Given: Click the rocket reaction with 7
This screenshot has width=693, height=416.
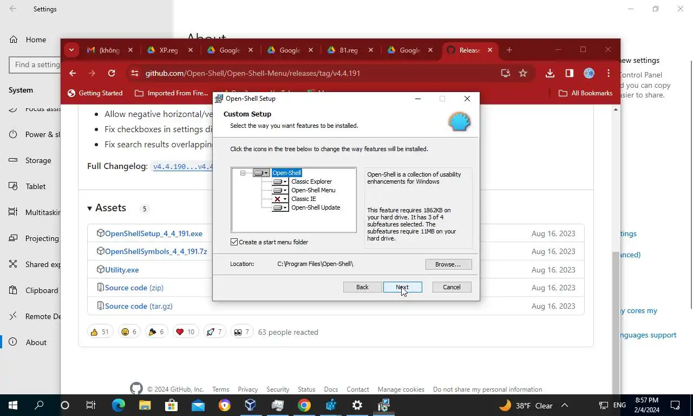Looking at the screenshot, I should coord(214,332).
